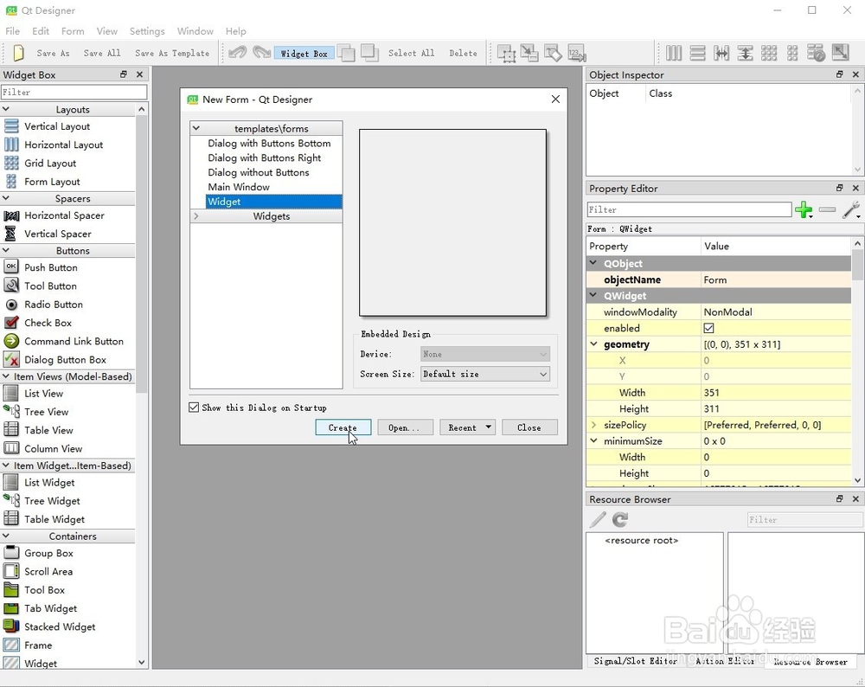Click the remove property minus icon
This screenshot has width=865, height=687.
827,209
